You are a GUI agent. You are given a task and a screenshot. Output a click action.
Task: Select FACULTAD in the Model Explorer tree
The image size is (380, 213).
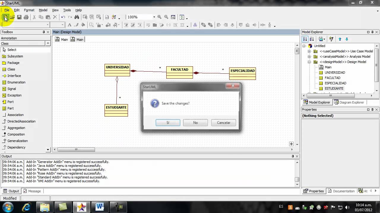[x=332, y=78]
